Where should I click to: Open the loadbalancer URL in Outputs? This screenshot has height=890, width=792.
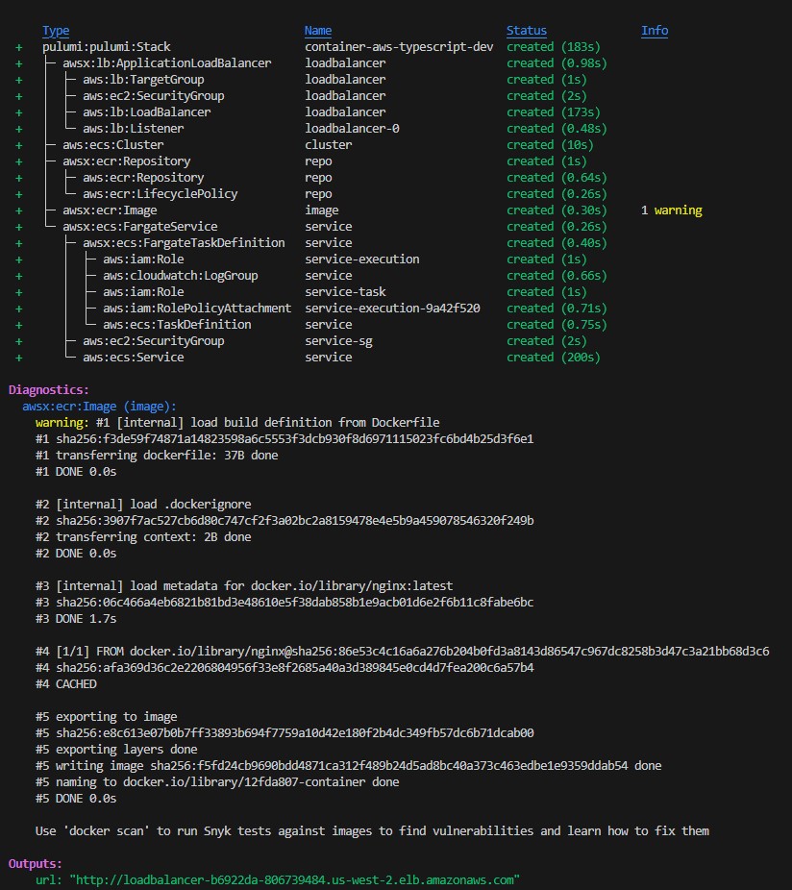coord(295,879)
